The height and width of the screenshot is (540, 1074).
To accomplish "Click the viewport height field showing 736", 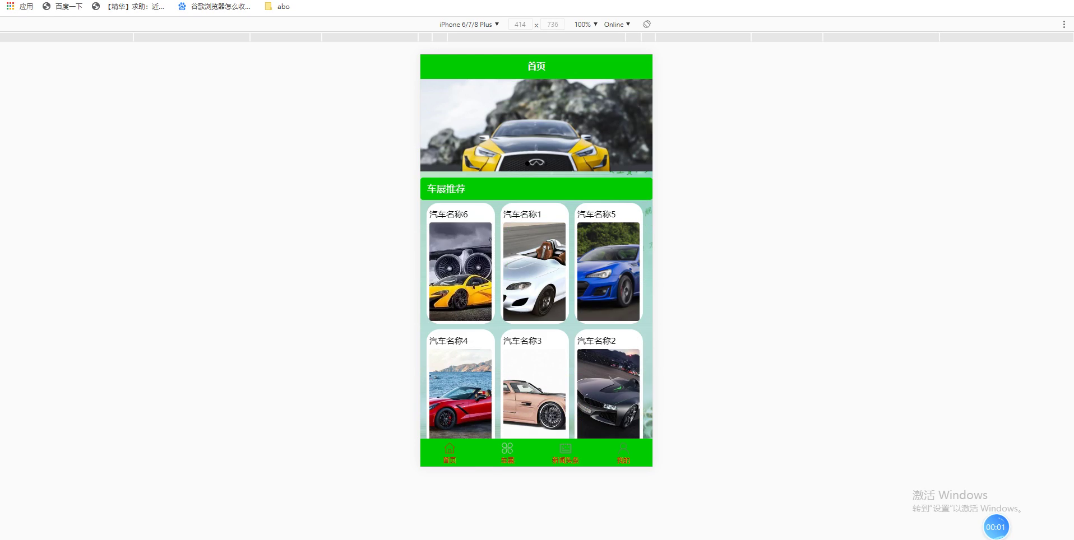I will point(553,24).
